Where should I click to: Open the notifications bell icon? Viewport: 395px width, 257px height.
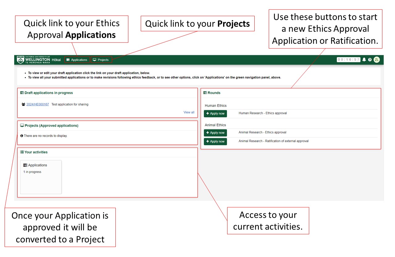pos(364,60)
